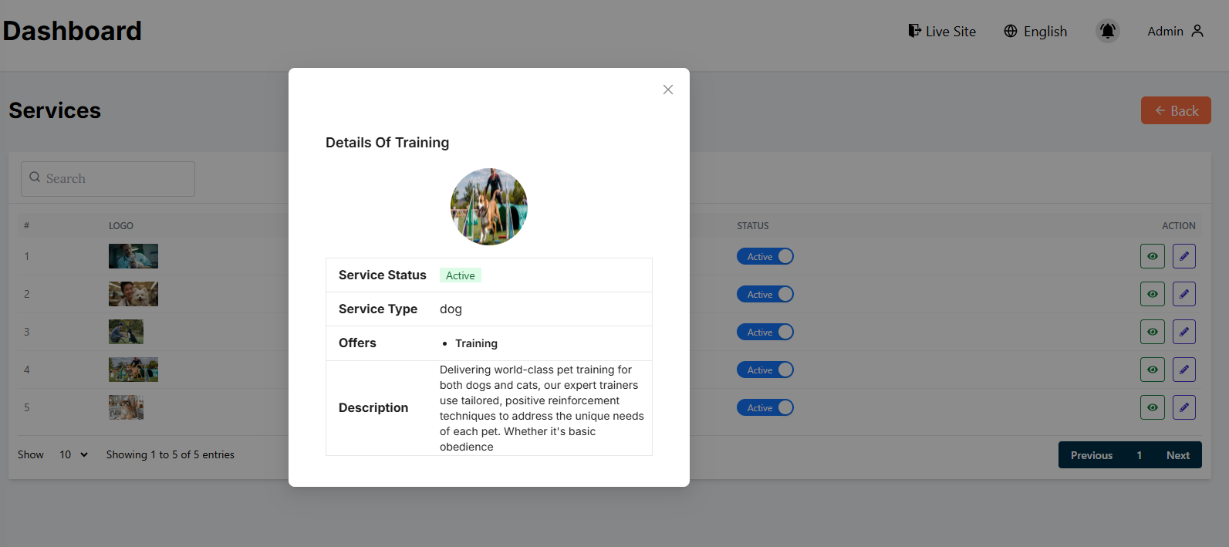Close the Details Of Training dialog

[668, 89]
